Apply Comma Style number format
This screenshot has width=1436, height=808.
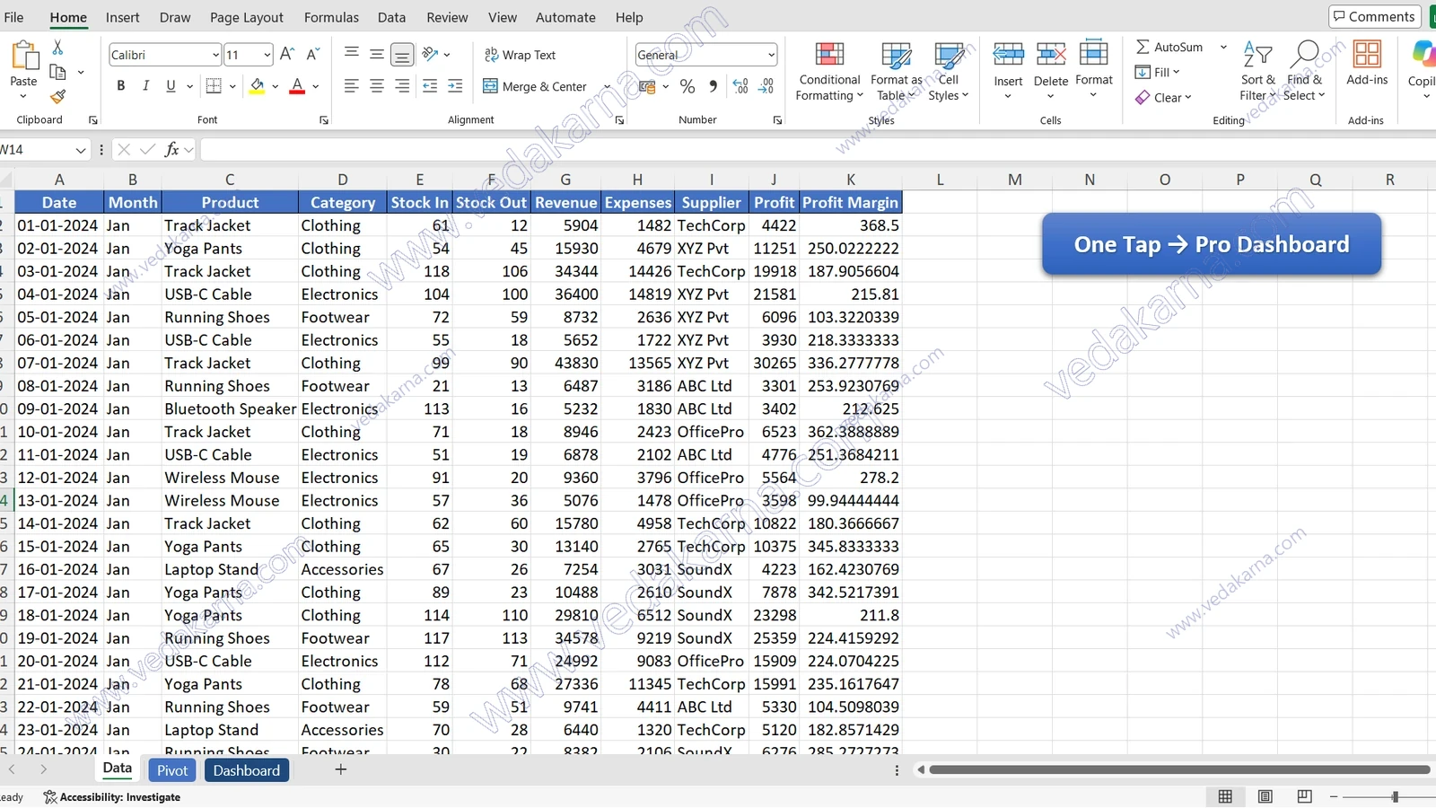(x=713, y=86)
